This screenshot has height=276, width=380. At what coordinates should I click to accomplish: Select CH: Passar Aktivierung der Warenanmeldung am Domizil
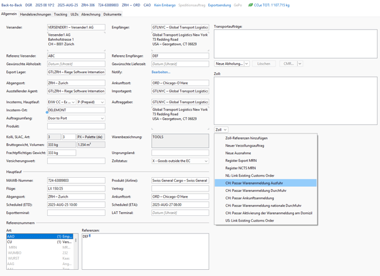pyautogui.click(x=265, y=213)
